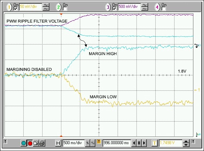Click the 500 ms/div timebase field
This screenshot has width=204, height=151.
74,143
